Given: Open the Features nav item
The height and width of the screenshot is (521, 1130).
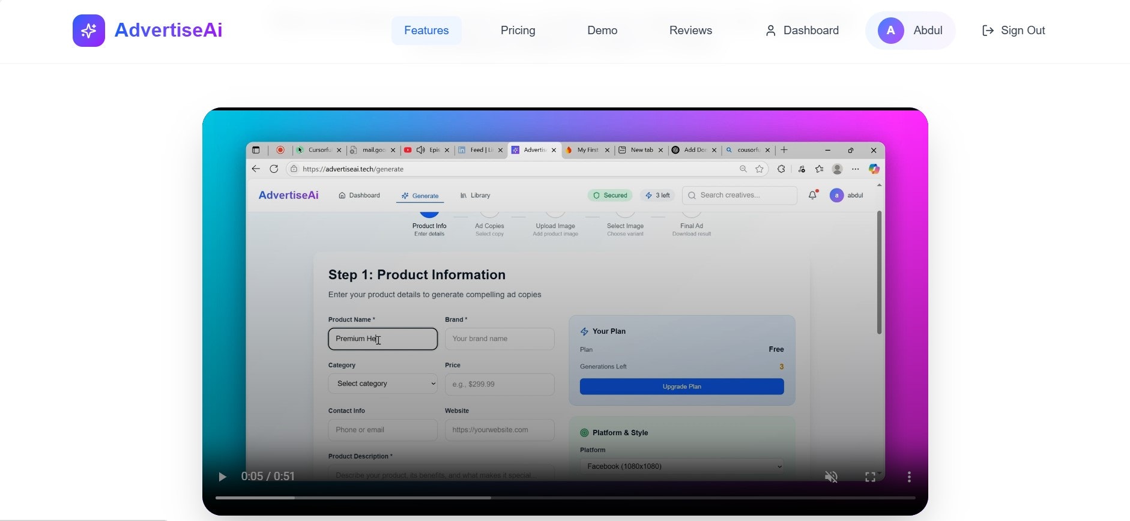Looking at the screenshot, I should [426, 31].
